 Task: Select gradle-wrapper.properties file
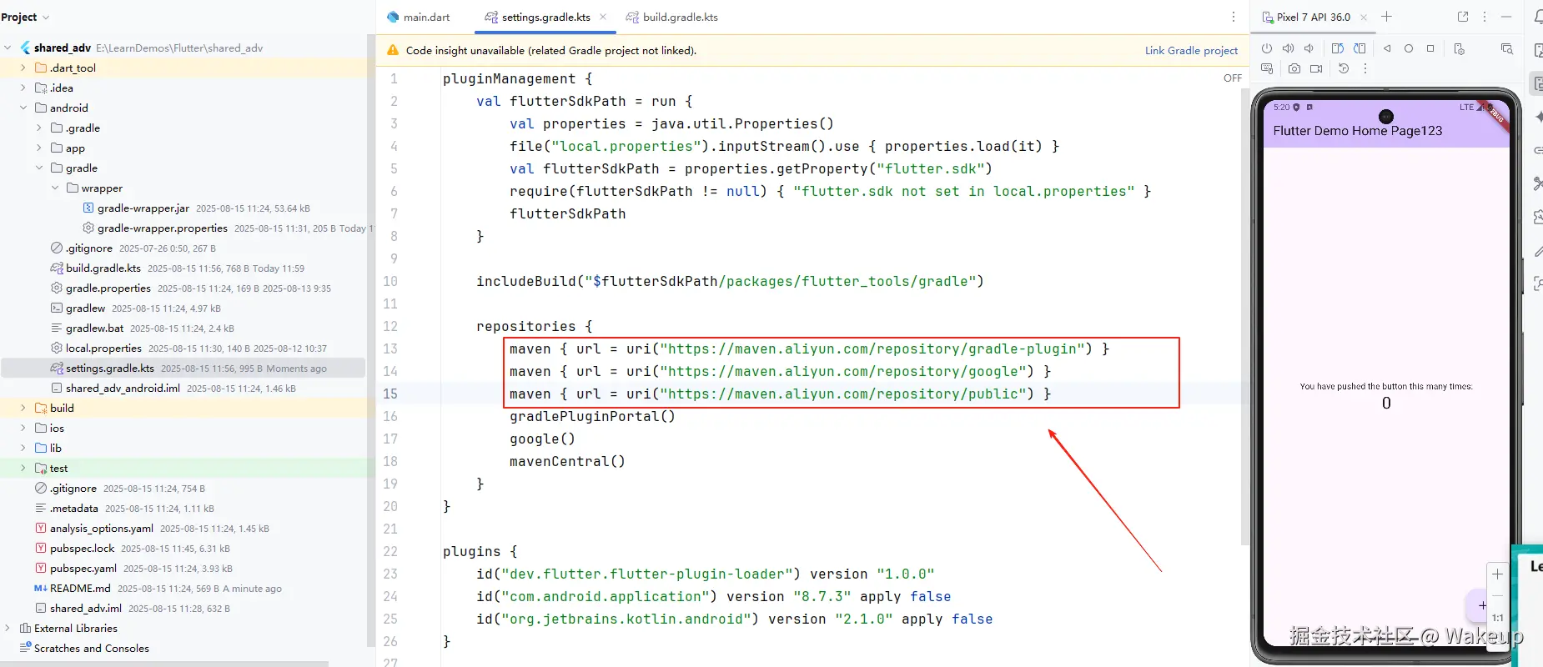(162, 228)
